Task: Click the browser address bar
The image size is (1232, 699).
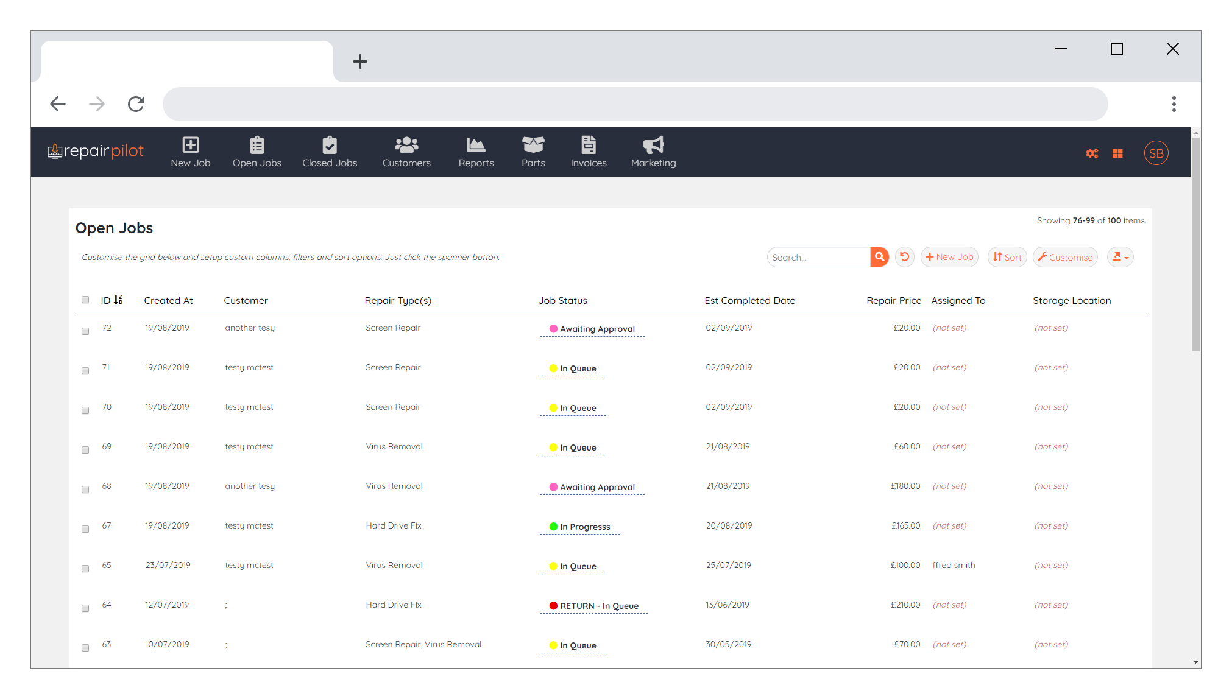Action: (x=635, y=104)
